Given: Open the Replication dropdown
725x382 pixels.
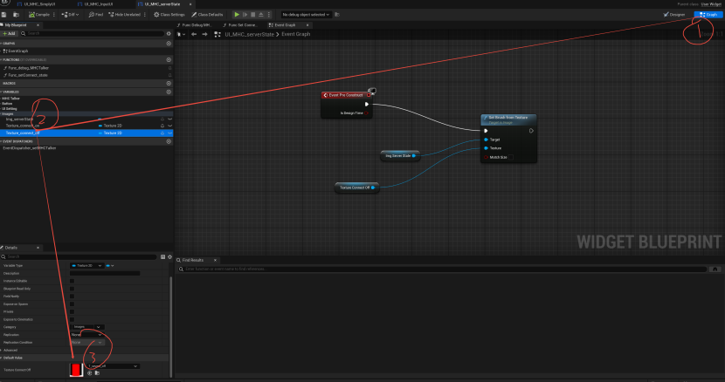Looking at the screenshot, I should click(86, 335).
